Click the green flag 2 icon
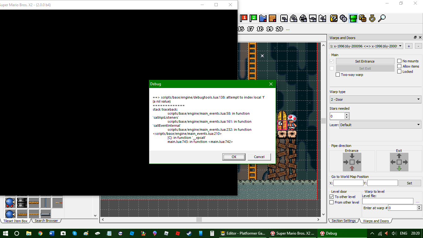 click(253, 18)
